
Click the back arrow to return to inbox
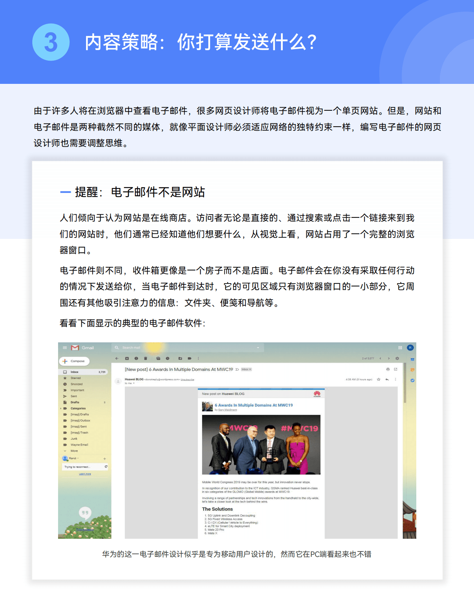tap(117, 358)
